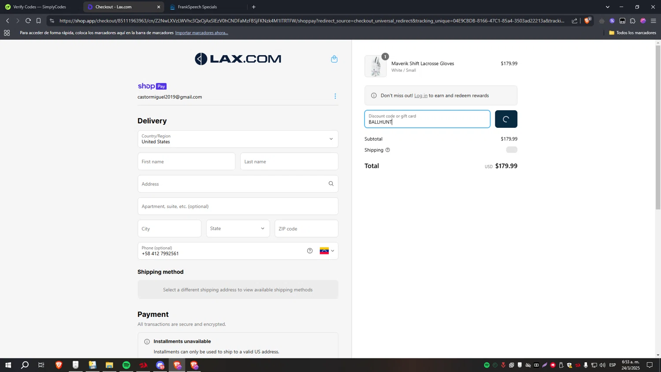
Task: Open Task View on the taskbar
Action: [41, 365]
